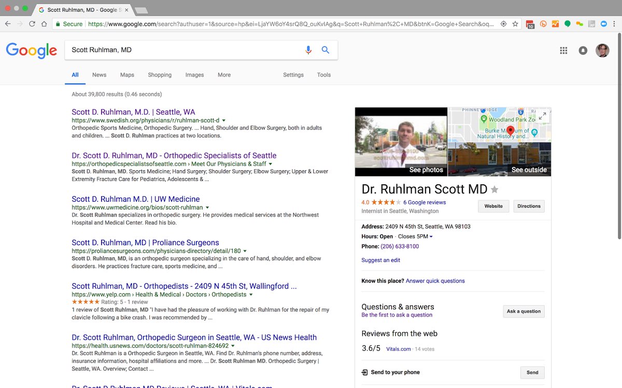The image size is (622, 388).
Task: Call phone number (206) 633-8100
Action: point(400,247)
